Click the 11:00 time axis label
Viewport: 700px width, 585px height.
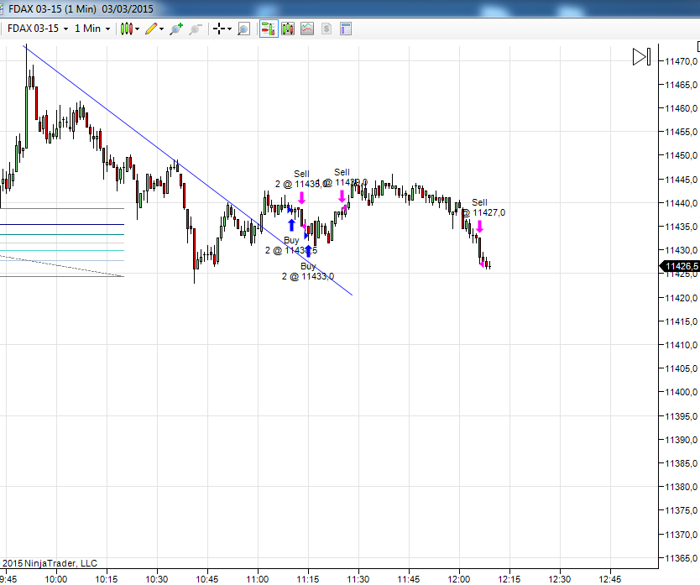258,579
